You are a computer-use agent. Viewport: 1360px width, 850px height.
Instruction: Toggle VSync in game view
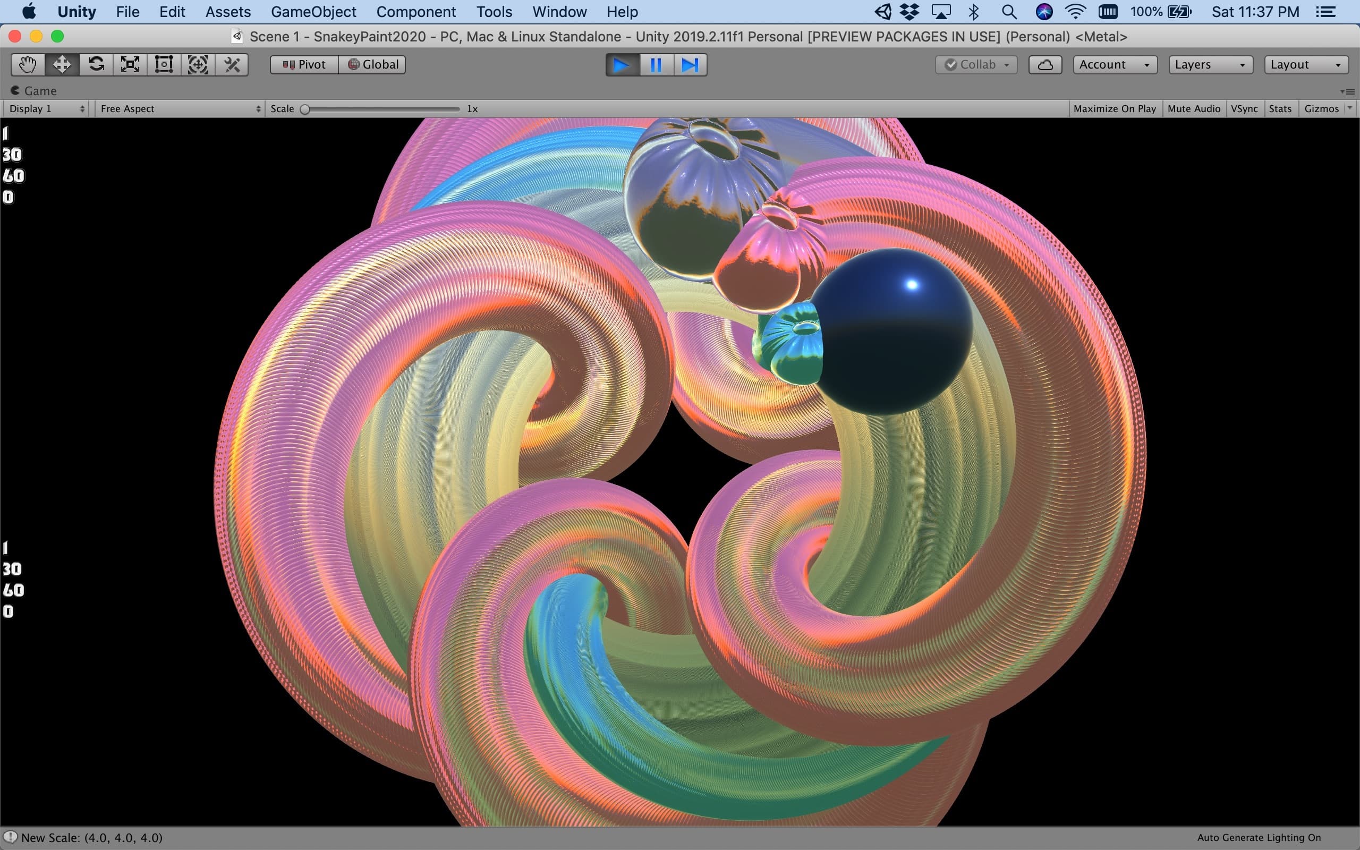[1244, 108]
